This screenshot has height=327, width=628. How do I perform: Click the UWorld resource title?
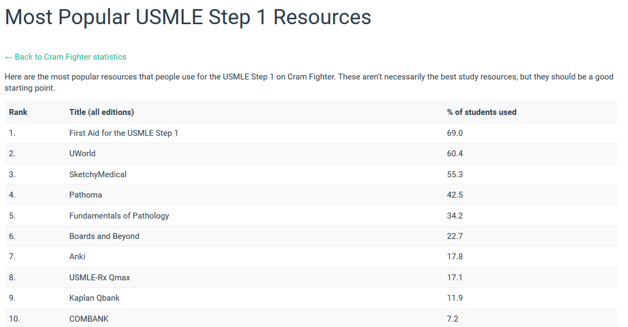[x=83, y=153]
